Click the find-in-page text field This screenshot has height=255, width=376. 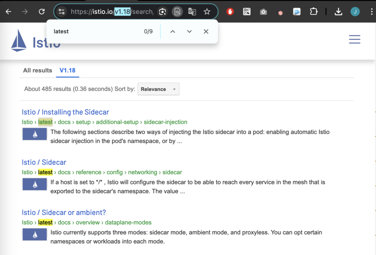tap(96, 32)
